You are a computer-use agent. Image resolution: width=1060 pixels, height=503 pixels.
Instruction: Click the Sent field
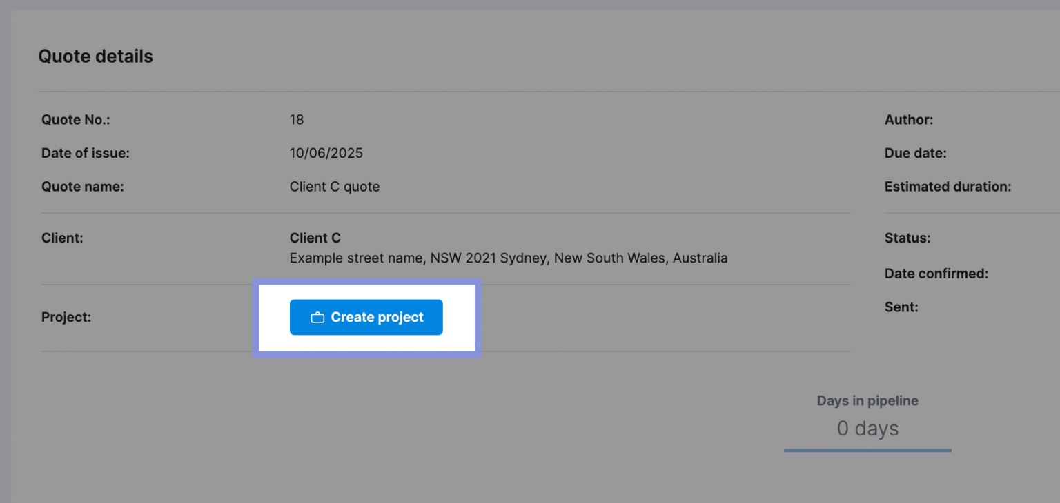(x=901, y=307)
